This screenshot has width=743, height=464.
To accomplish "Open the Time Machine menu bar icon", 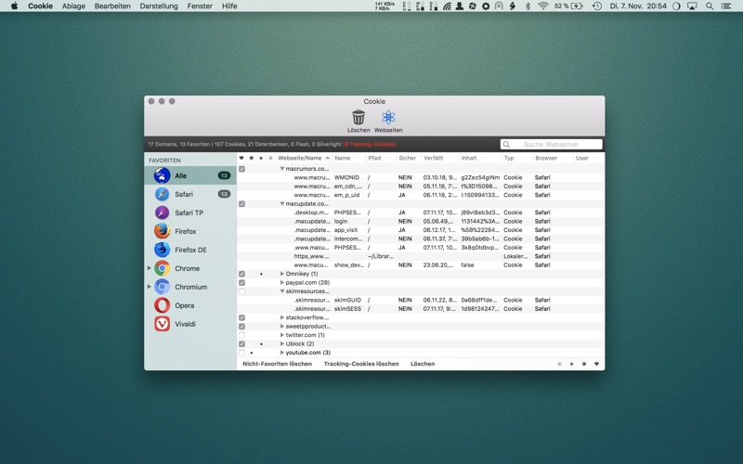I will click(597, 6).
